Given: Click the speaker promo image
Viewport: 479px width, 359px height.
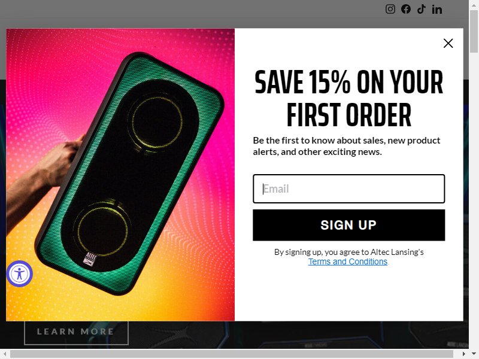Looking at the screenshot, I should coord(120,175).
